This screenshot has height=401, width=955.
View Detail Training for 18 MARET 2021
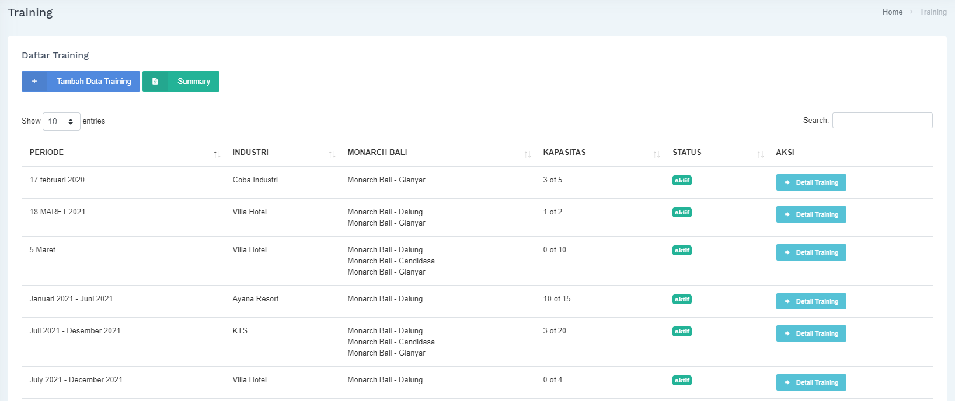point(811,214)
